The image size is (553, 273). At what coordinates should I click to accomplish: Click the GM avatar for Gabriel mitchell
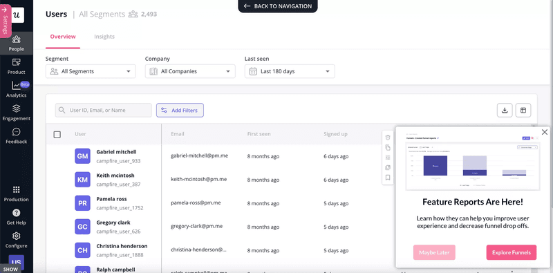coord(82,156)
